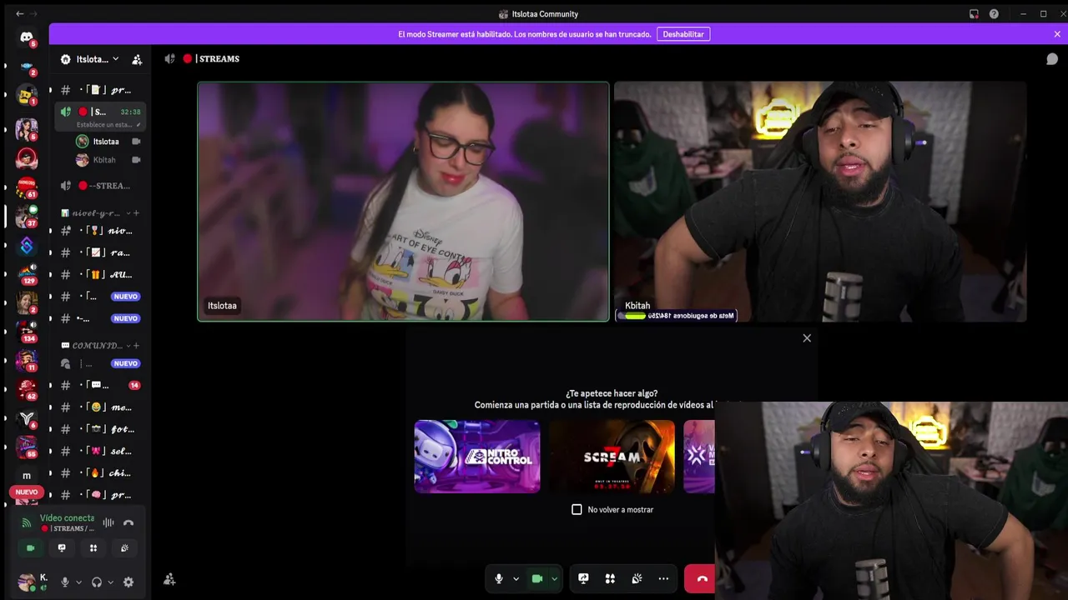Viewport: 1068px width, 600px height.
Task: Open the channel with 14 unread badge
Action: [x=100, y=385]
